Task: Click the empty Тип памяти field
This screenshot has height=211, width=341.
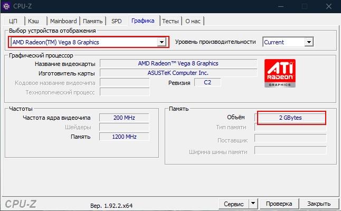Action: (290, 127)
